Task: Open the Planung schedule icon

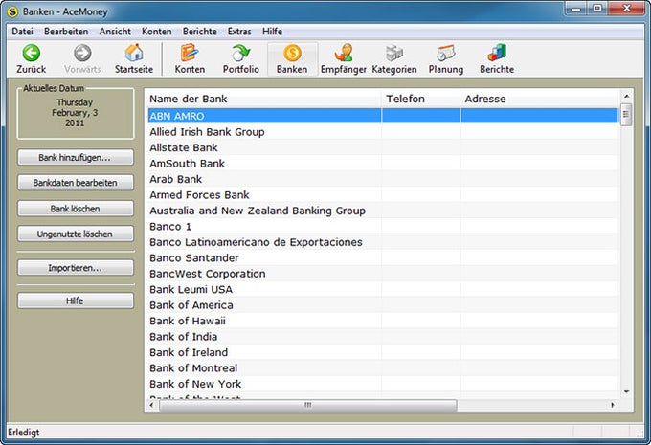Action: pos(446,54)
